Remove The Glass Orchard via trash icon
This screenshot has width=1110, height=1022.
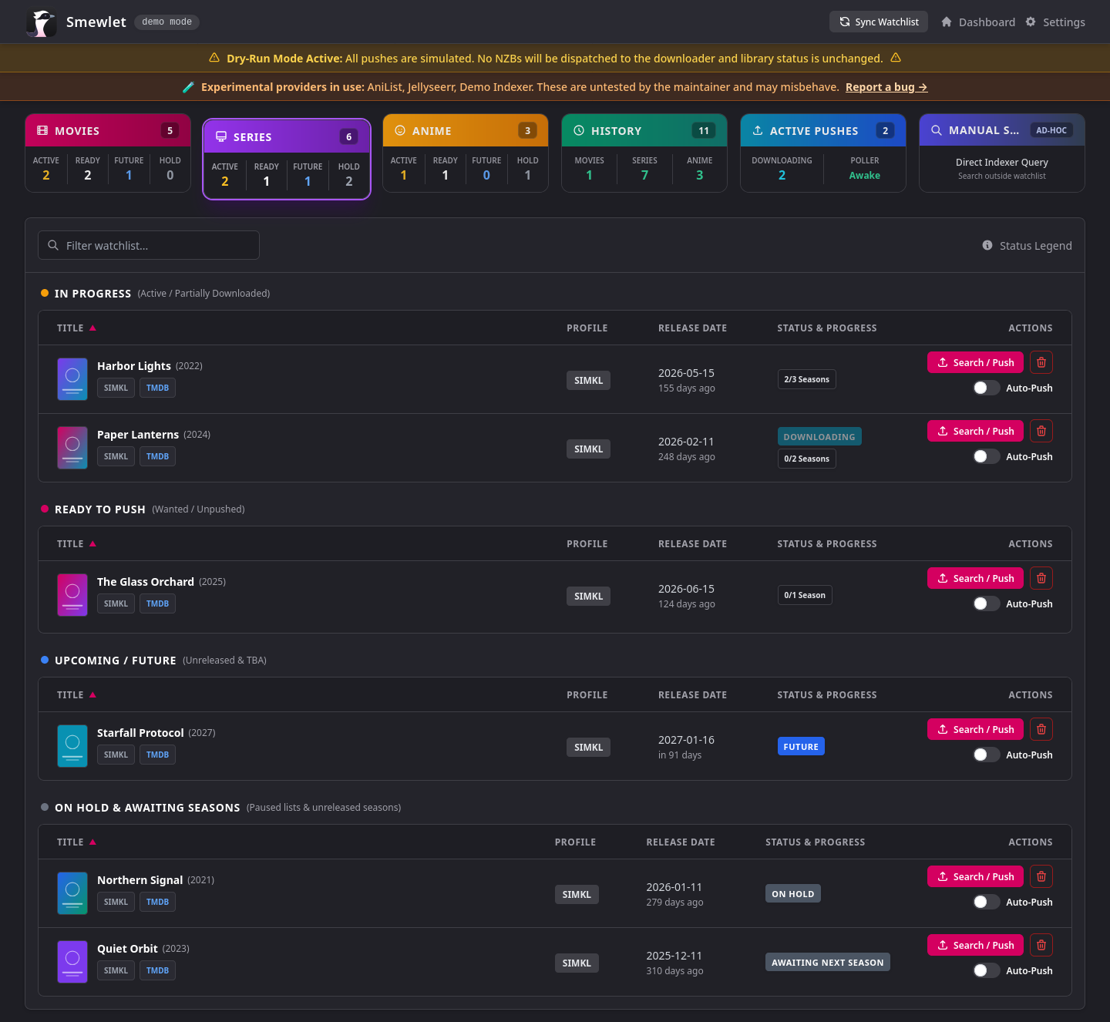click(x=1041, y=578)
